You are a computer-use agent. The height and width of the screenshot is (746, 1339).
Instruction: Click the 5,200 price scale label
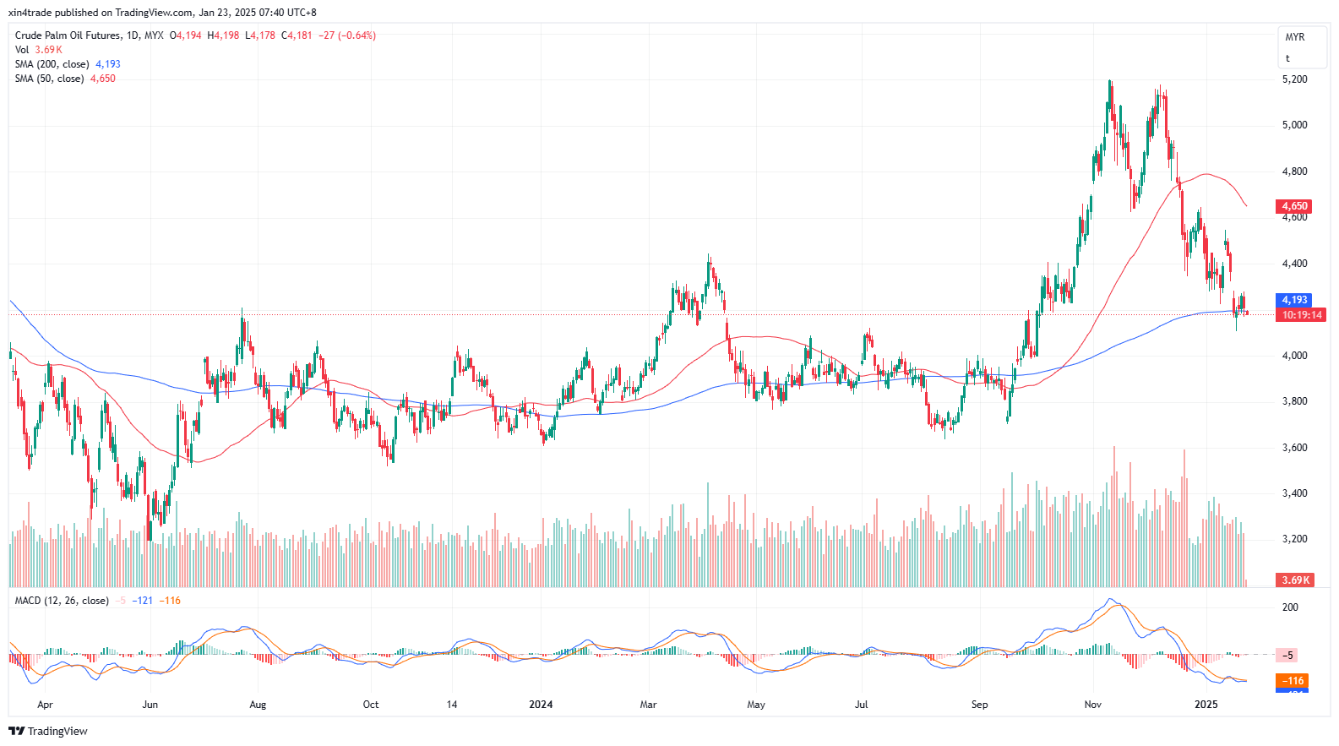[x=1294, y=79]
